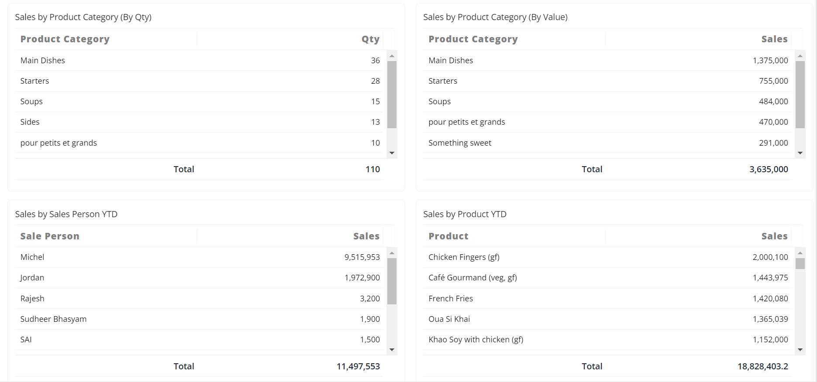Click scrollbar thumb in Sales Person YTD table

point(392,281)
